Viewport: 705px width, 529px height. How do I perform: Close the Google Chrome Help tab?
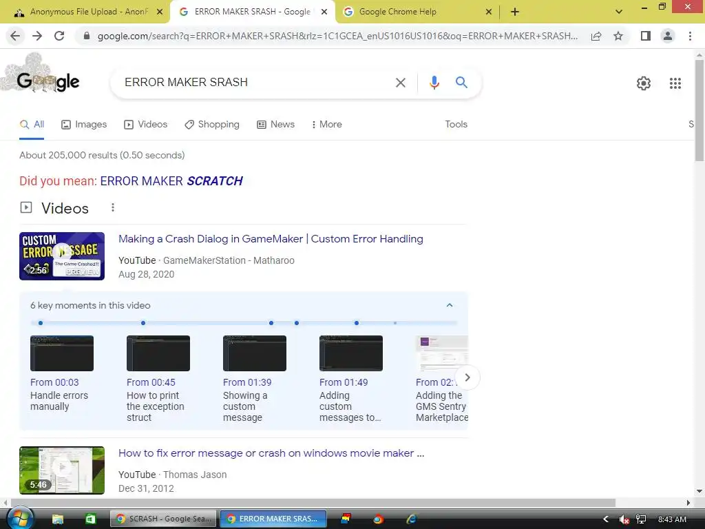489,12
